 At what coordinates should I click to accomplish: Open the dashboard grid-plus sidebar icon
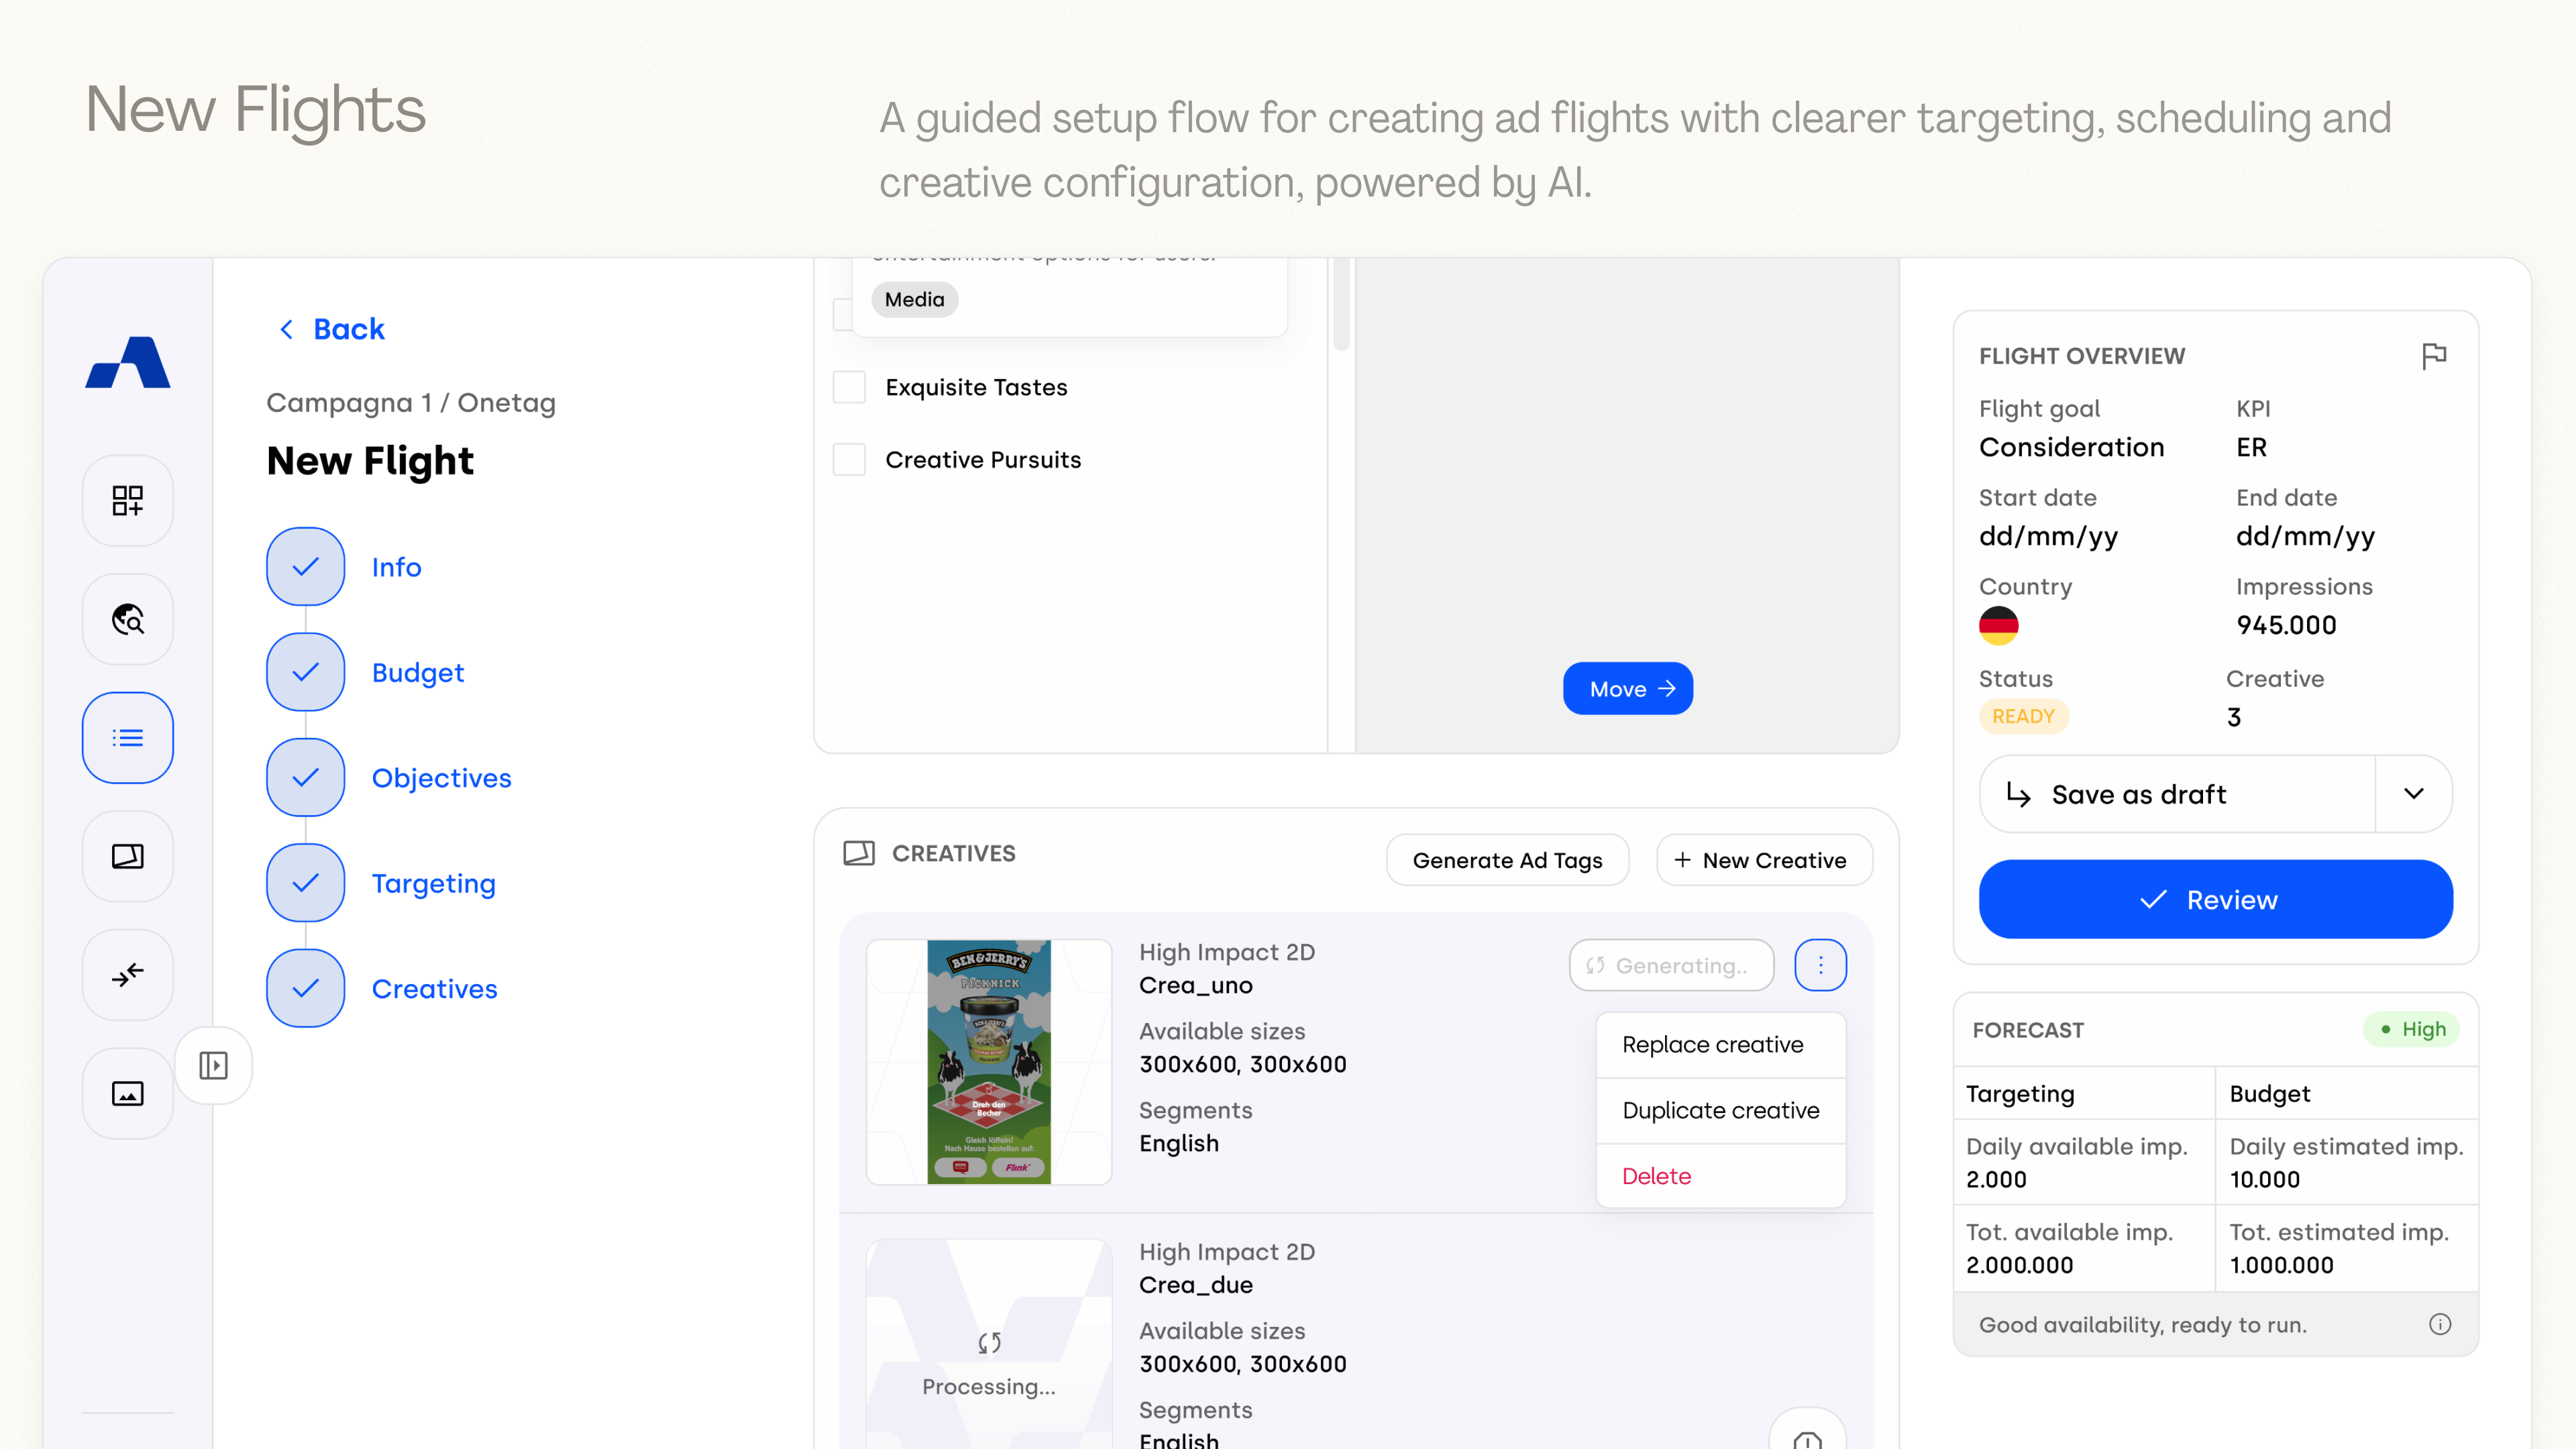click(x=128, y=500)
